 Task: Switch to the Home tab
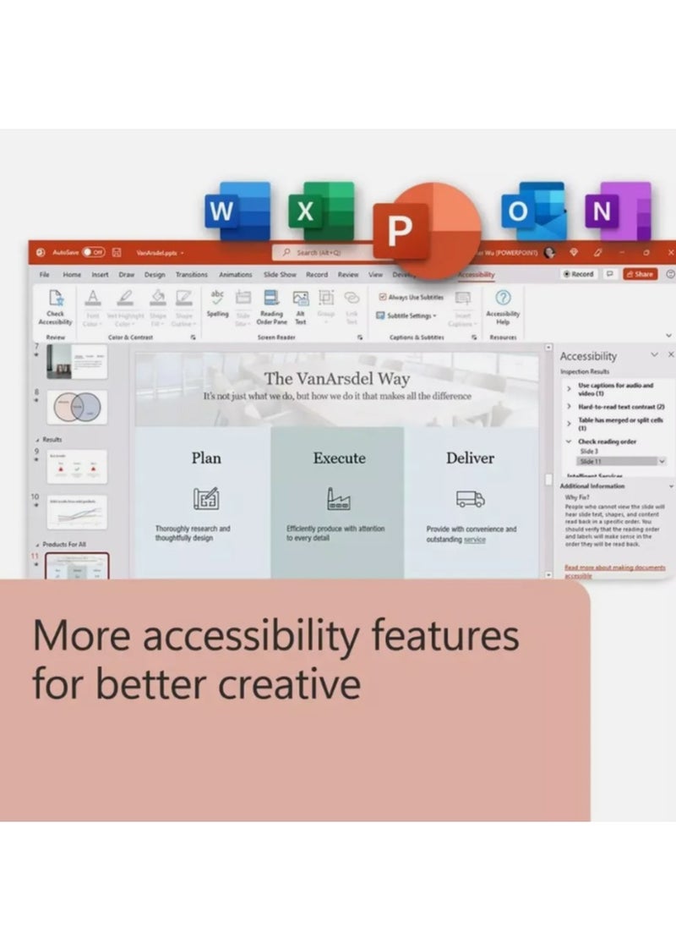pos(72,274)
